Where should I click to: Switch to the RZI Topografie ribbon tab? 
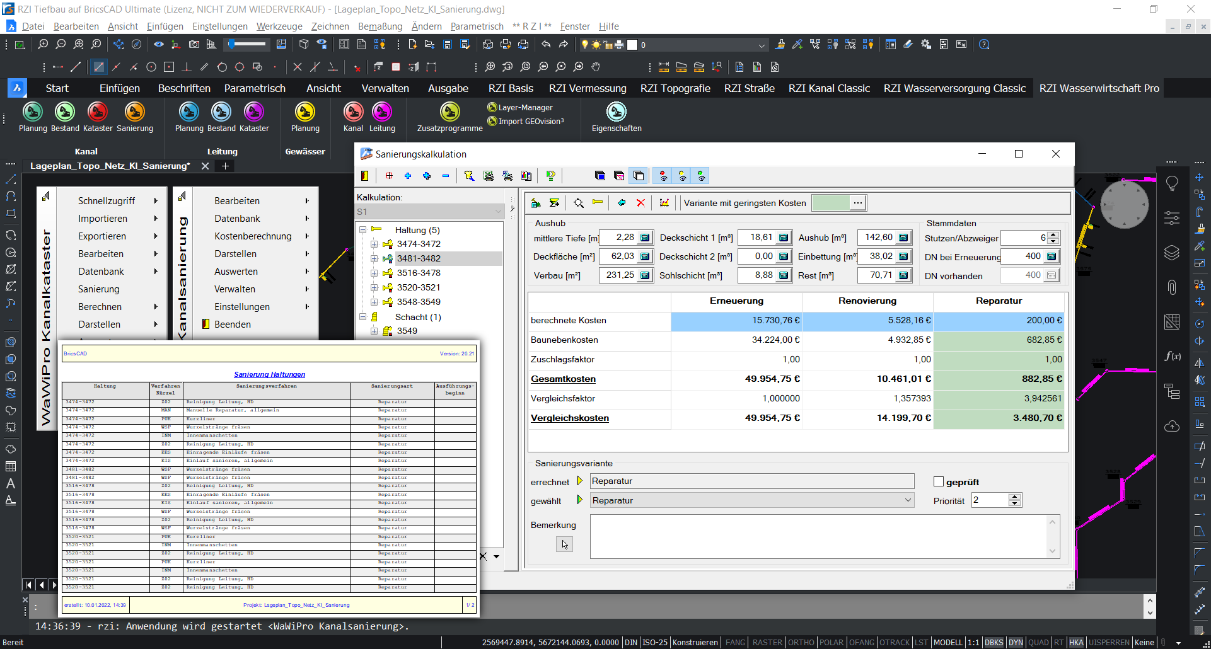tap(675, 89)
